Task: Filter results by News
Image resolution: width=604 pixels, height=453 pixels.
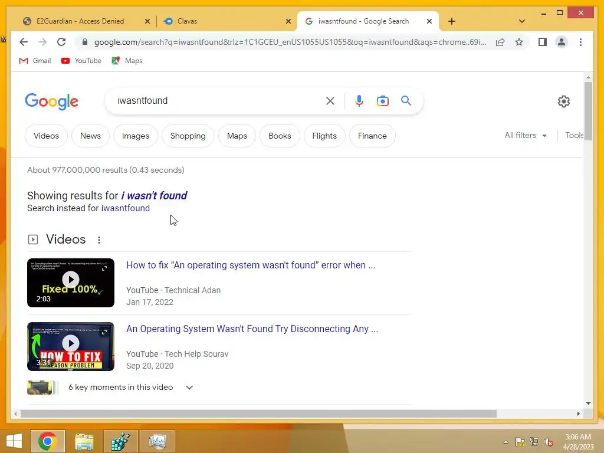Action: click(x=90, y=136)
